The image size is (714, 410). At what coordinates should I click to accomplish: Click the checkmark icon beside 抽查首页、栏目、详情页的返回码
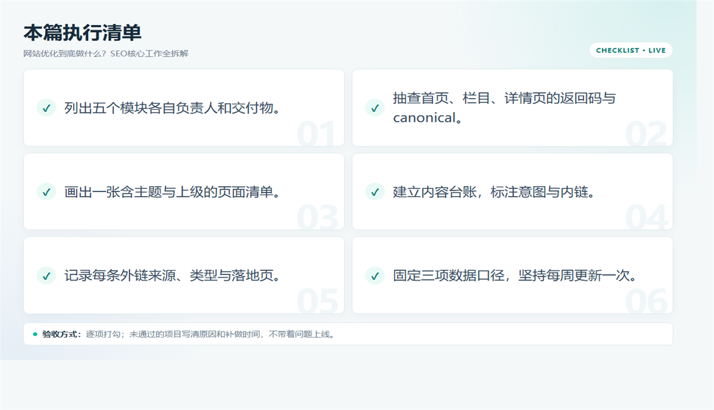point(375,108)
